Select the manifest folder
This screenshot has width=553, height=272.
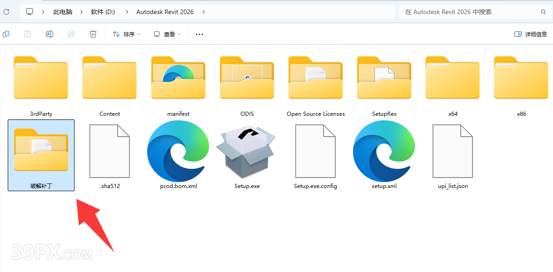pos(178,86)
